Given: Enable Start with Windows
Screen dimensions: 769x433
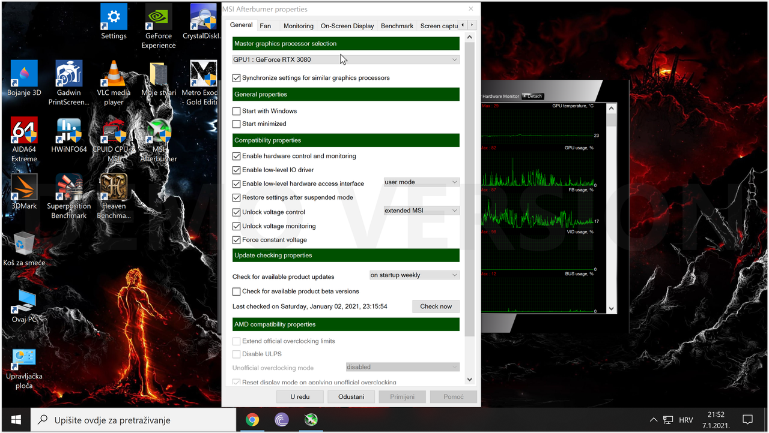Looking at the screenshot, I should pyautogui.click(x=237, y=111).
